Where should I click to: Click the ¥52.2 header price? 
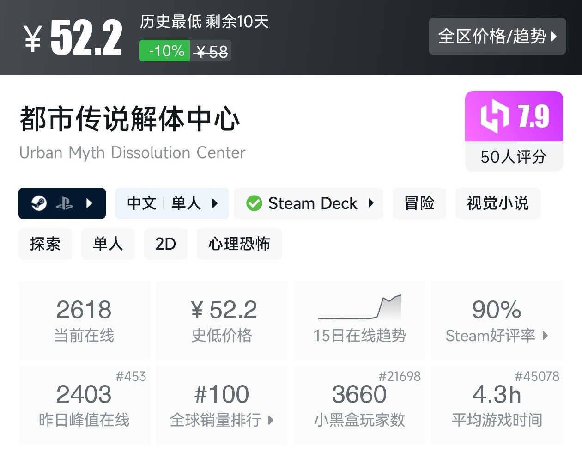tap(73, 37)
